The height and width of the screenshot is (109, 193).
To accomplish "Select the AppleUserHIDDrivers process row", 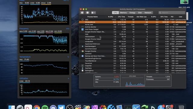I will (132, 44).
